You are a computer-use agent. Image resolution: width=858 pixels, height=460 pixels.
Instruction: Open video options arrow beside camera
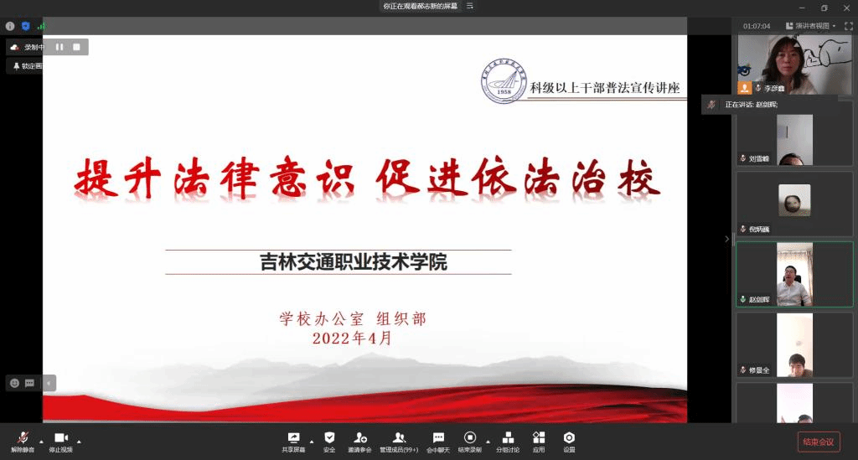[79, 442]
